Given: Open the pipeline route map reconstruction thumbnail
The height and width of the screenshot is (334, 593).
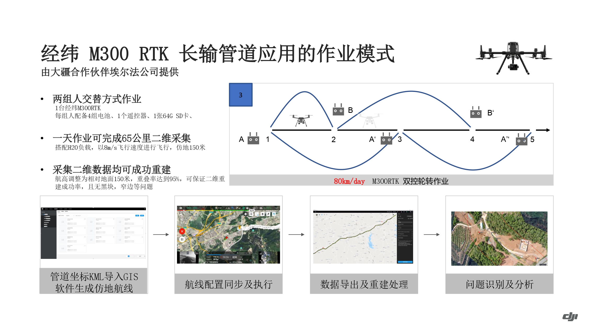Looking at the screenshot, I should [x=363, y=237].
